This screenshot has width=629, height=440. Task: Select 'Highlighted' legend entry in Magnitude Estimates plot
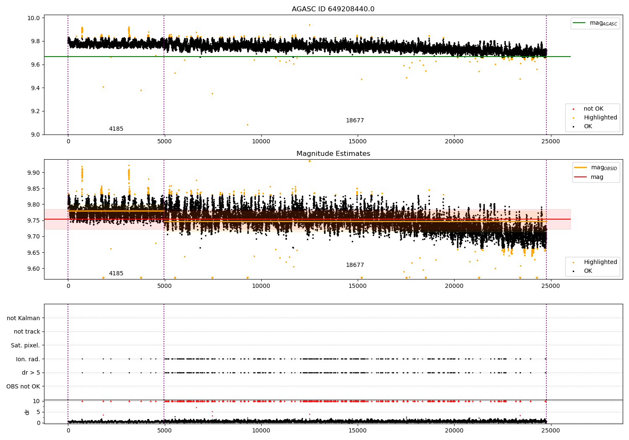click(600, 262)
